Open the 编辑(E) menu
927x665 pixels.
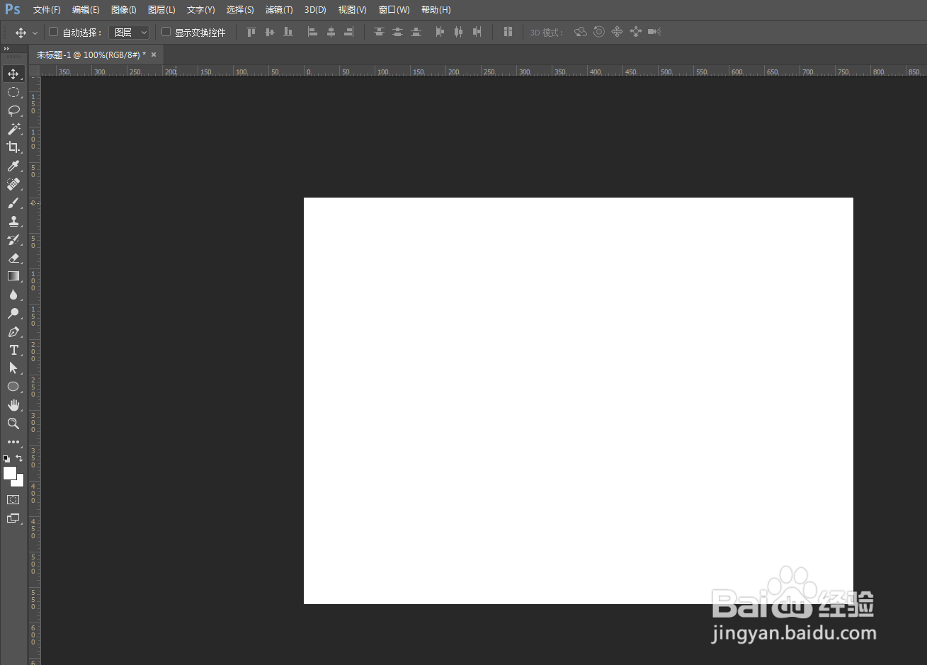(86, 10)
